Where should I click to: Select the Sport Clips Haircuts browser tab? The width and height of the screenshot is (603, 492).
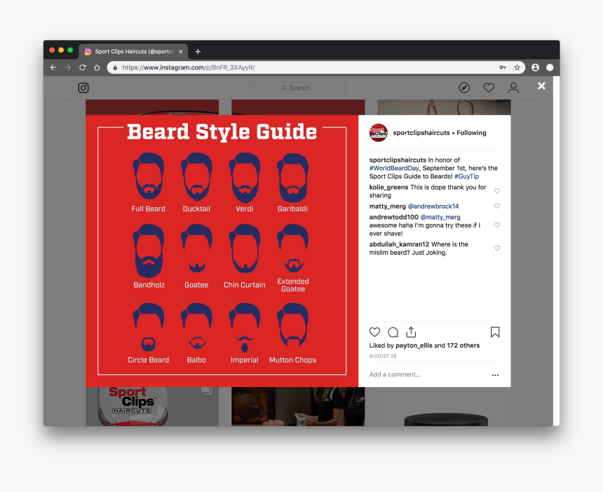point(133,51)
